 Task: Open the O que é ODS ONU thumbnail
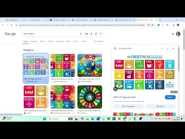pyautogui.click(x=90, y=97)
